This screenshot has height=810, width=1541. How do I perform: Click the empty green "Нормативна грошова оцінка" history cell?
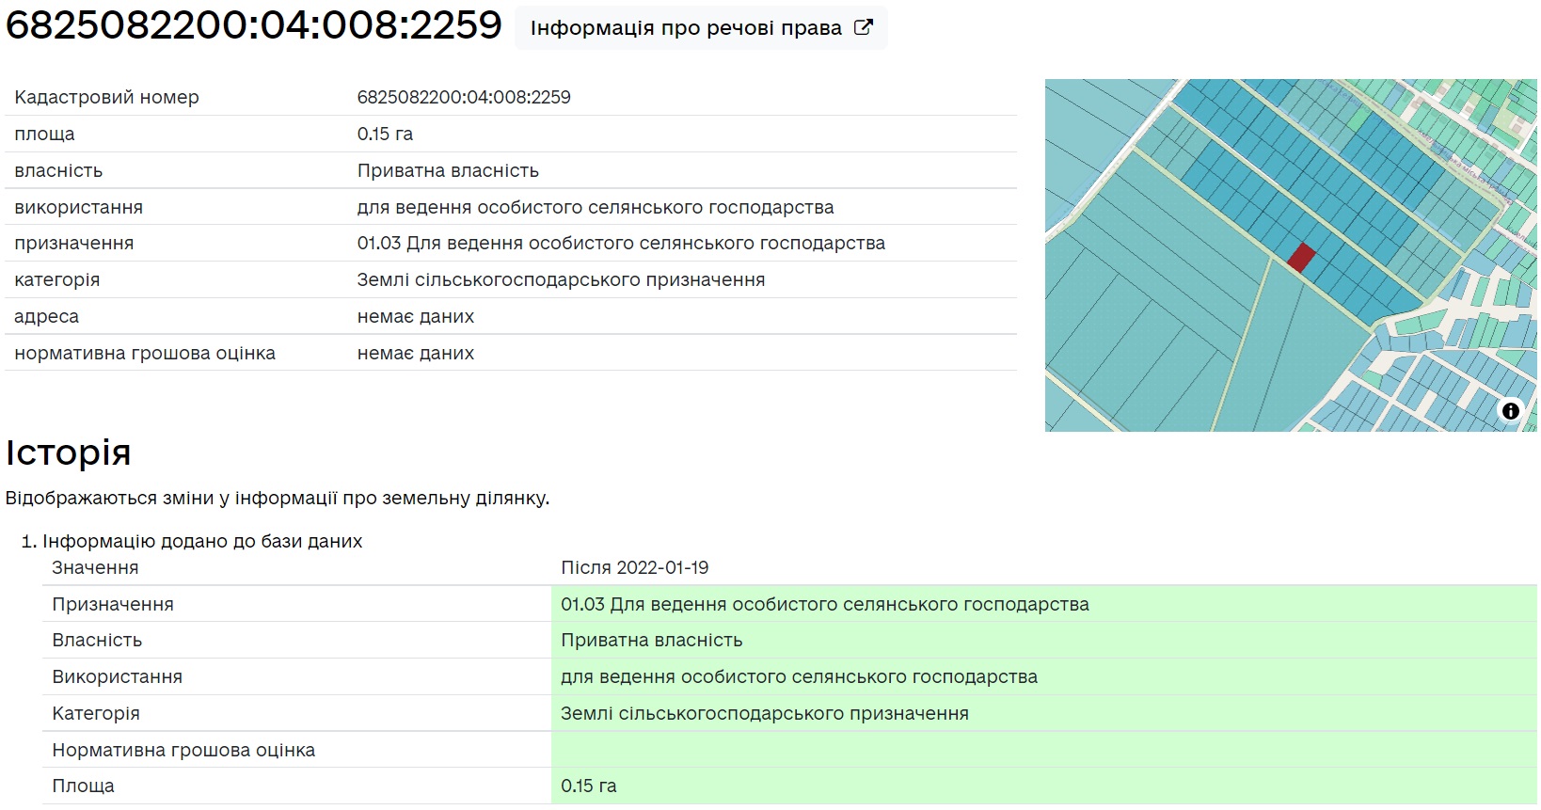[x=1042, y=750]
